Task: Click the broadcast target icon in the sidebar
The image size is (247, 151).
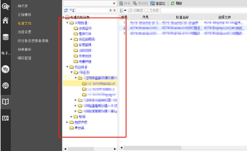Action: point(5,86)
